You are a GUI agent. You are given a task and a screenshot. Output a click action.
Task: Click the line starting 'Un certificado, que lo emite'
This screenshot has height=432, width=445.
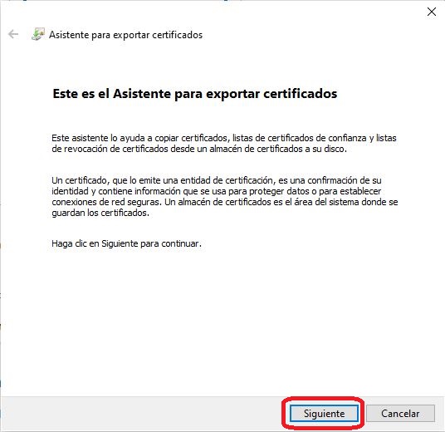click(217, 180)
